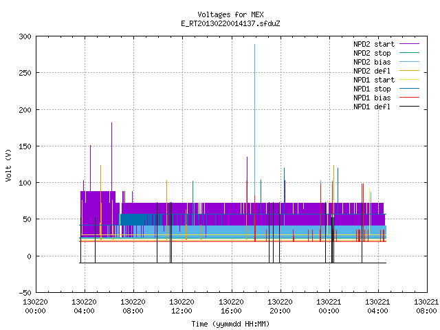Click the dark blue NPD1 stop legend line

(x=410, y=89)
